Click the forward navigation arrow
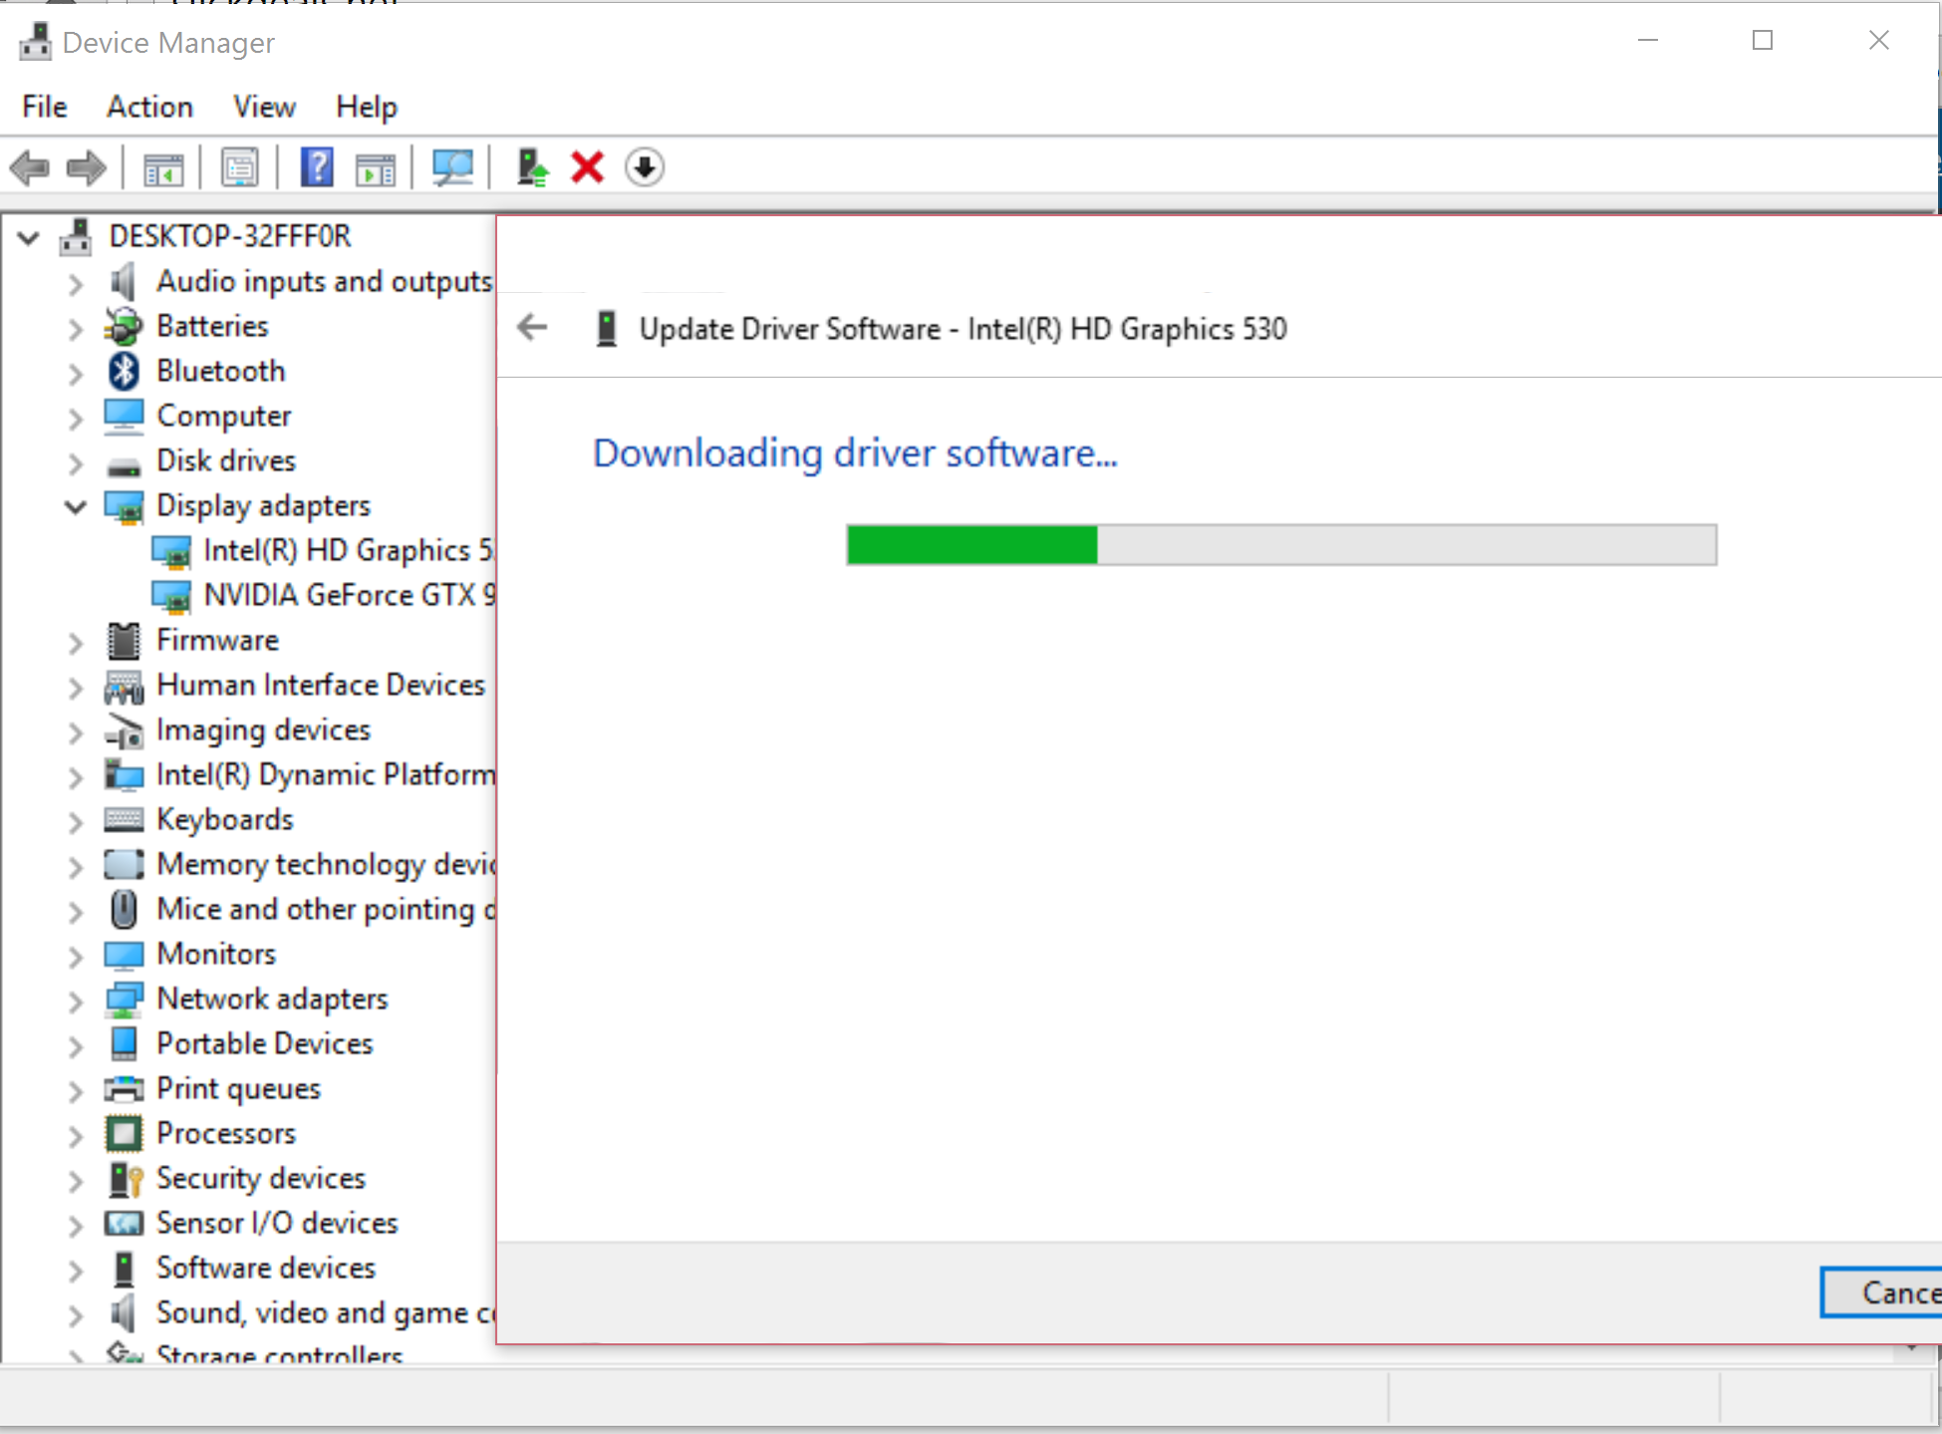This screenshot has height=1434, width=1942. 87,166
